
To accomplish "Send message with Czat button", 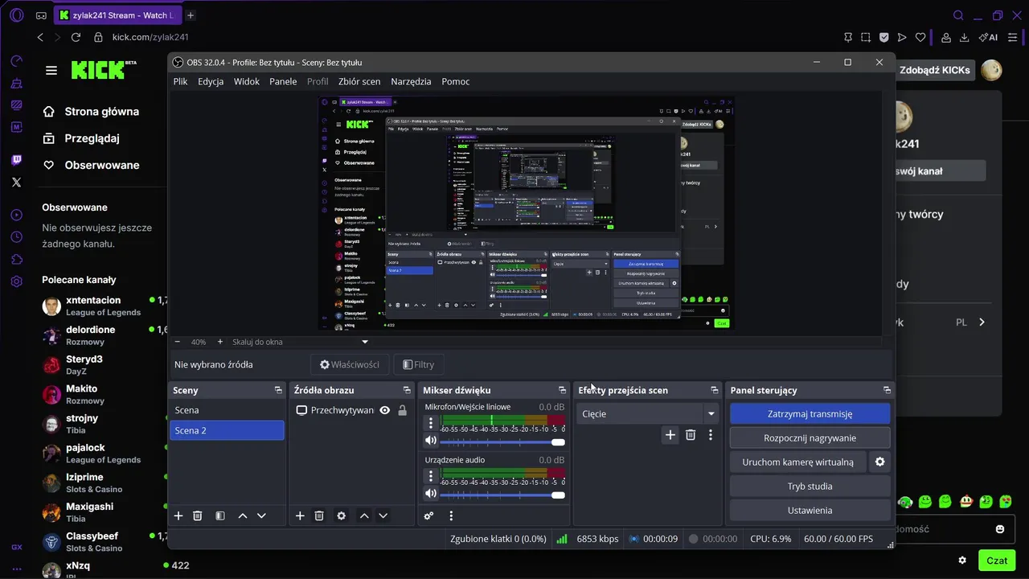I will (997, 561).
